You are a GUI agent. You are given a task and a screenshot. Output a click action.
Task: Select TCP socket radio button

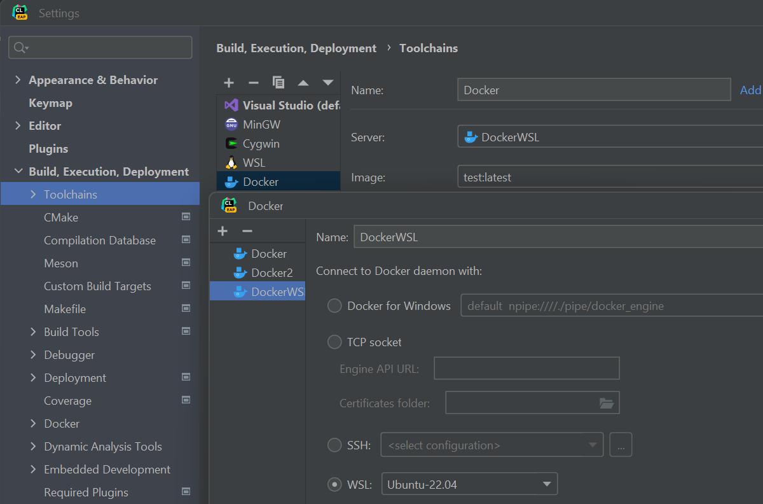pos(334,342)
